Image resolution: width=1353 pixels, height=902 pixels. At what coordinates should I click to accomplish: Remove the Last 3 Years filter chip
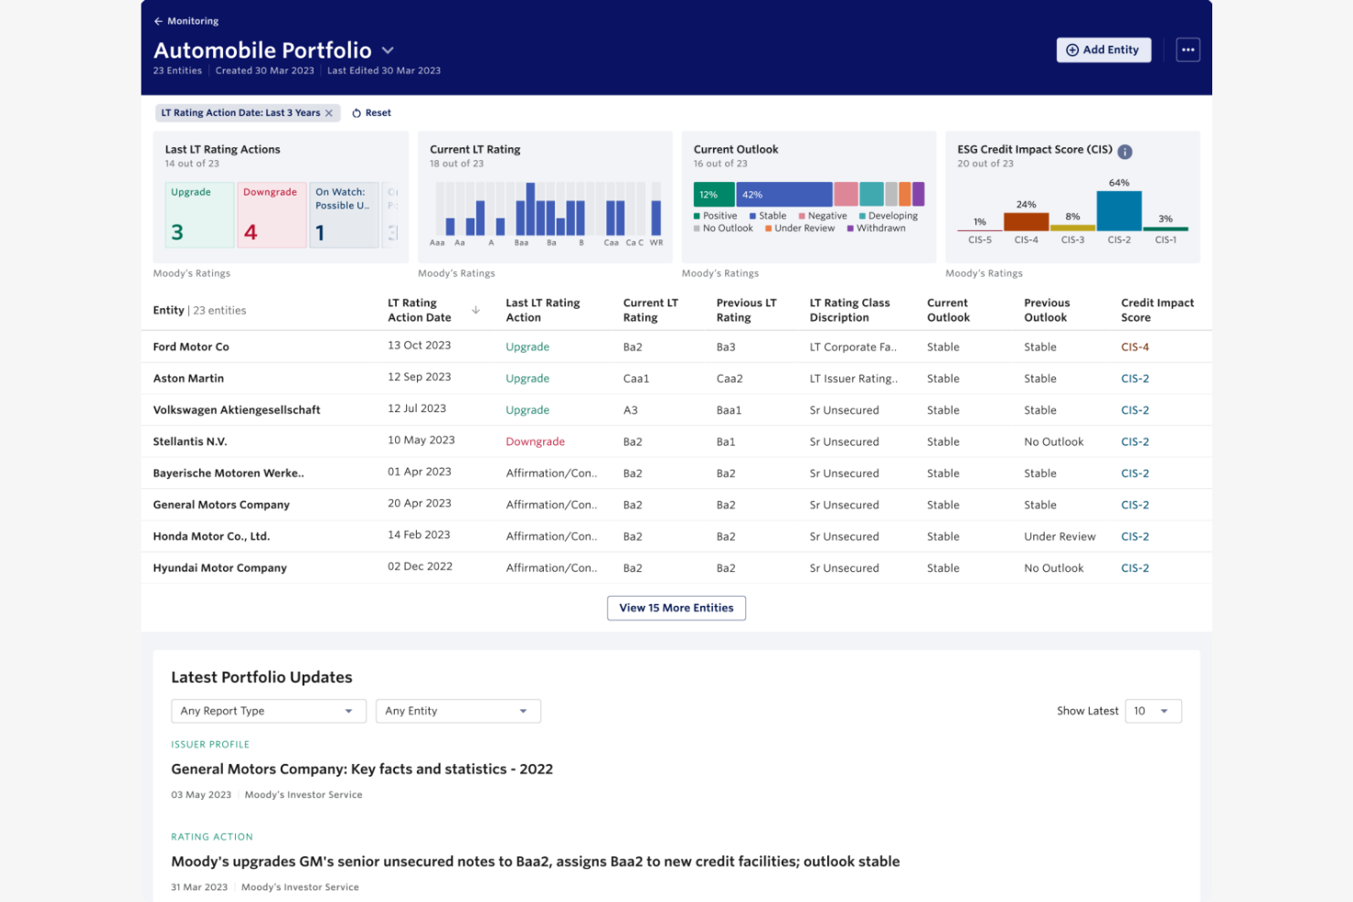[x=329, y=112]
